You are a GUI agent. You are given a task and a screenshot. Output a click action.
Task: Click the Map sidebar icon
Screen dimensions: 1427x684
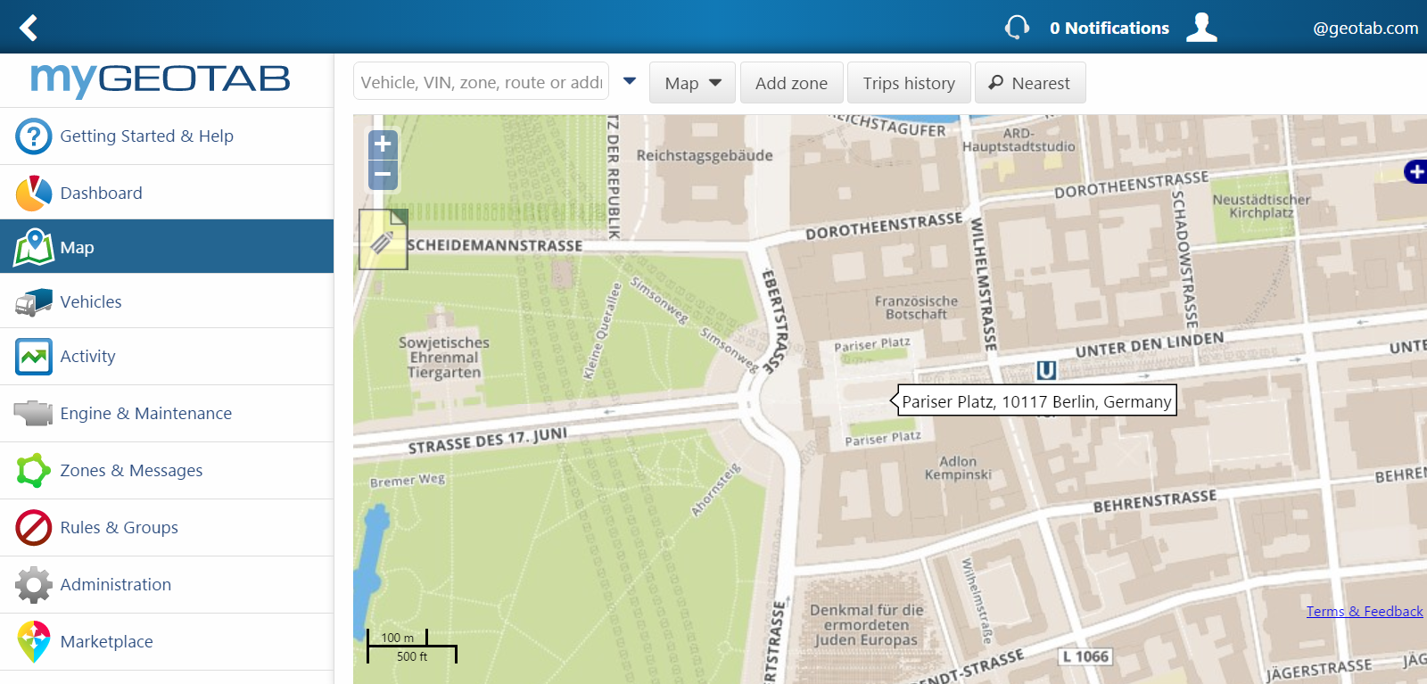click(x=33, y=248)
